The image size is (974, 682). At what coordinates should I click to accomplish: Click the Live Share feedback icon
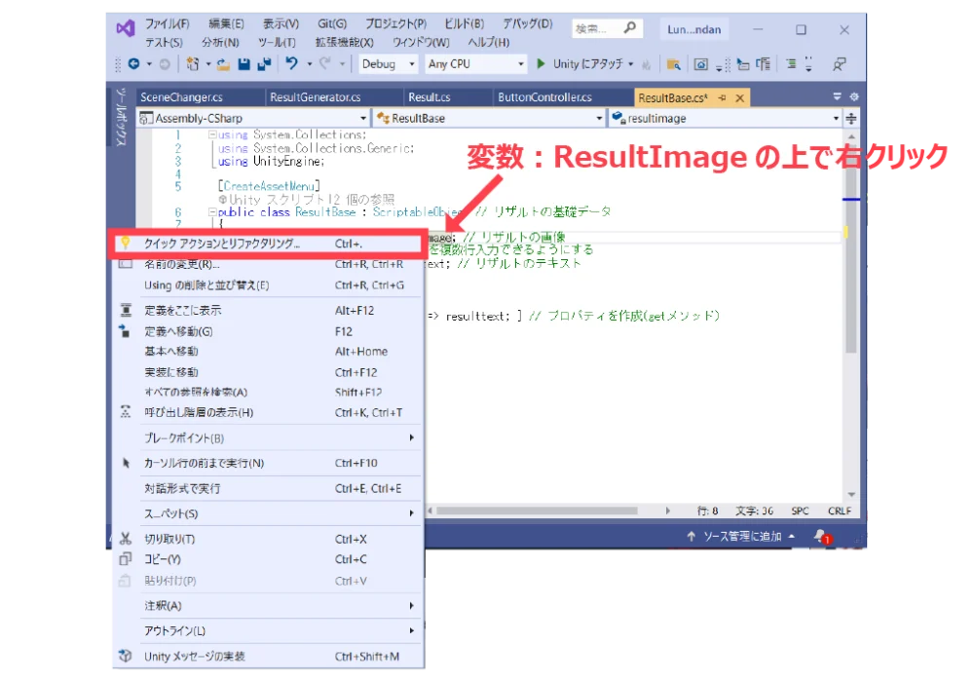[840, 64]
